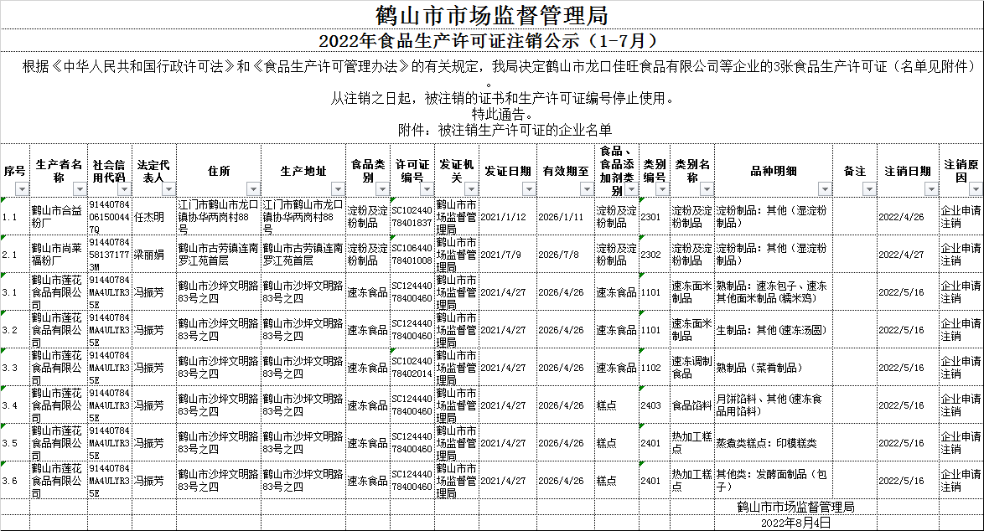Open the 发证日期 filter dropdown
Viewport: 984px width, 531px height.
coord(529,190)
